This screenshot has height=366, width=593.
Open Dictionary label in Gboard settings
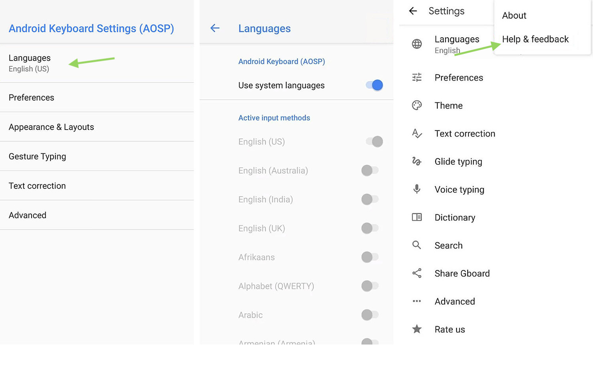pos(455,218)
